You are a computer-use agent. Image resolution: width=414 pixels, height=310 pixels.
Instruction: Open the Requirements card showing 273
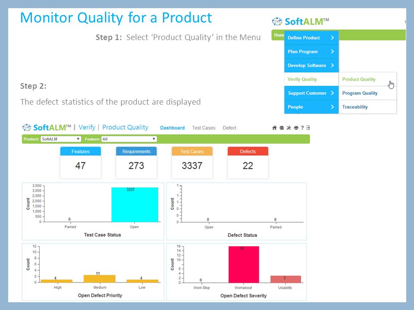click(x=136, y=163)
